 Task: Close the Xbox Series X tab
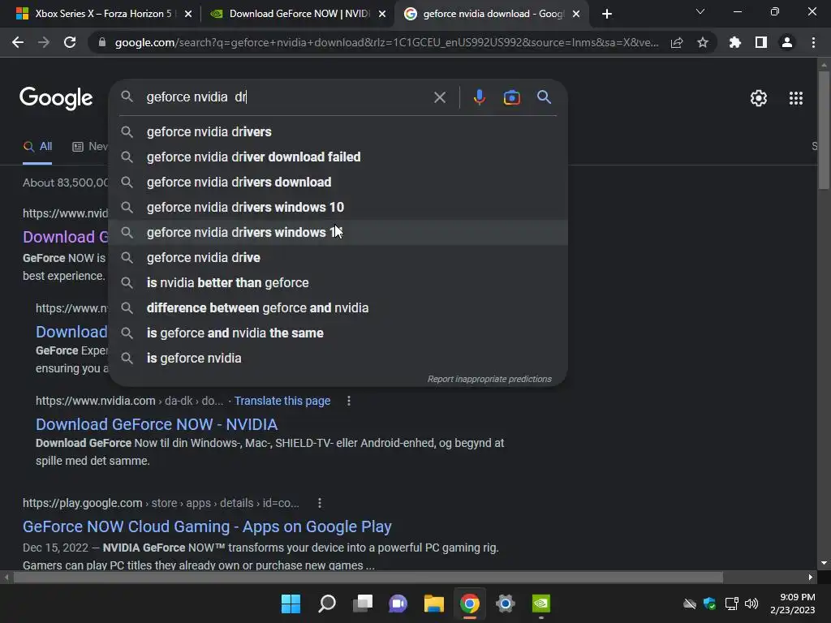pos(188,14)
